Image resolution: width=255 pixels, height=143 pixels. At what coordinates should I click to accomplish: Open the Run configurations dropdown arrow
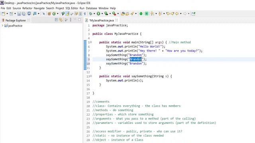tap(102, 14)
